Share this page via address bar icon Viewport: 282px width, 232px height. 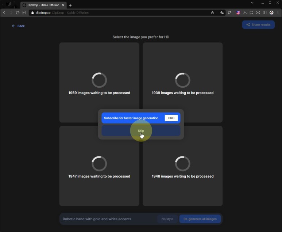[x=213, y=13]
